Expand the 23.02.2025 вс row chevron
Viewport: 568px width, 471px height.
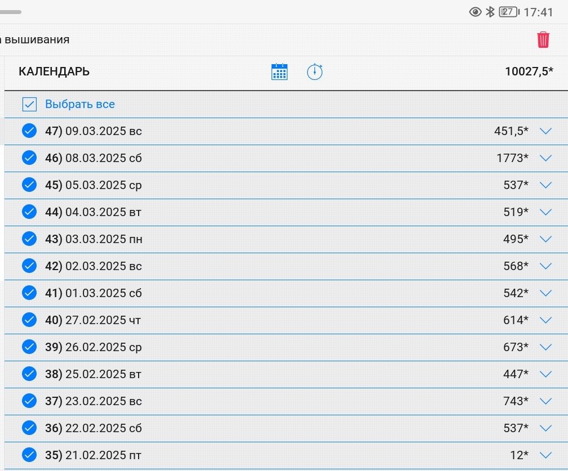coord(545,401)
